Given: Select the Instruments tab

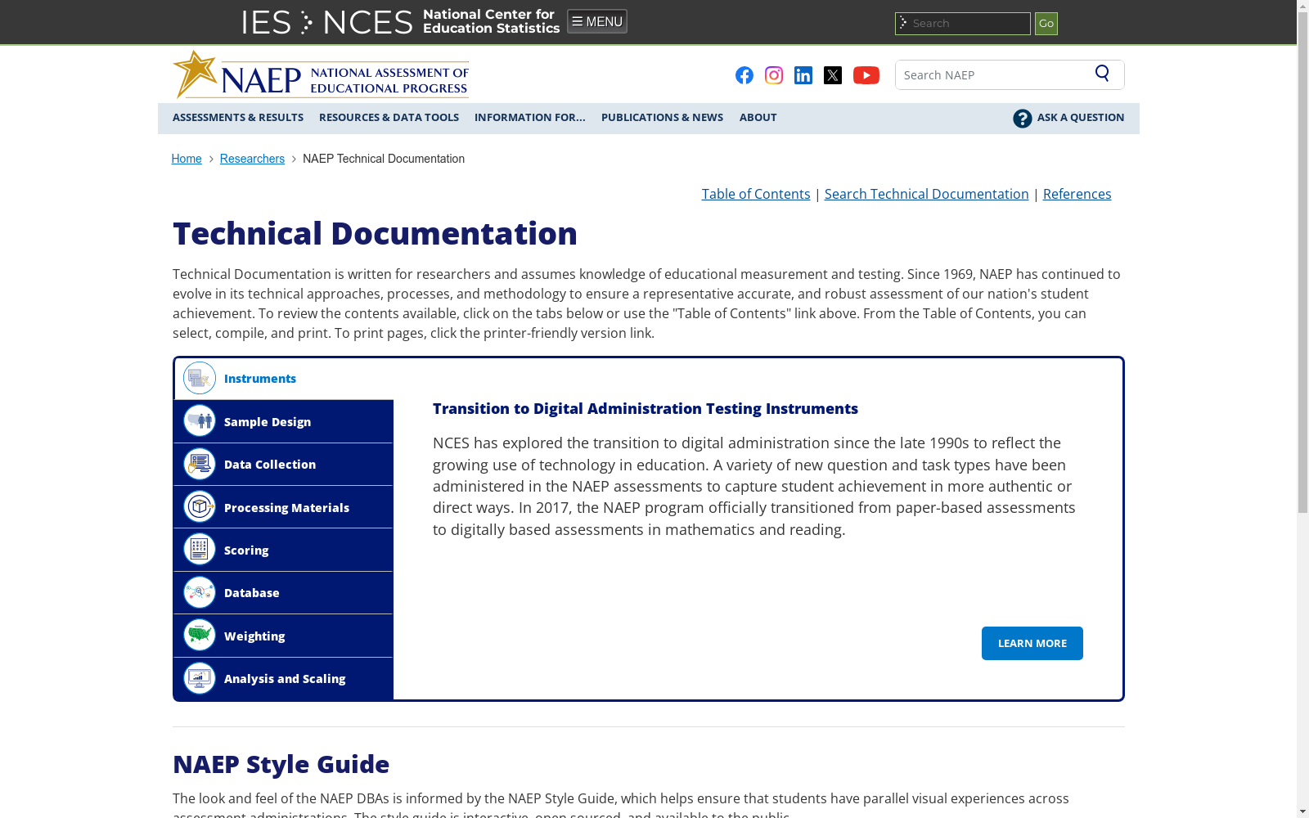Looking at the screenshot, I should click(x=284, y=379).
